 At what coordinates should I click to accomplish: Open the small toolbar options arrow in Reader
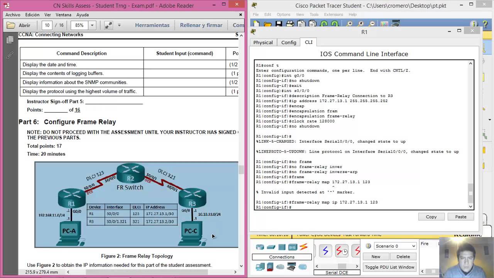coord(119,25)
